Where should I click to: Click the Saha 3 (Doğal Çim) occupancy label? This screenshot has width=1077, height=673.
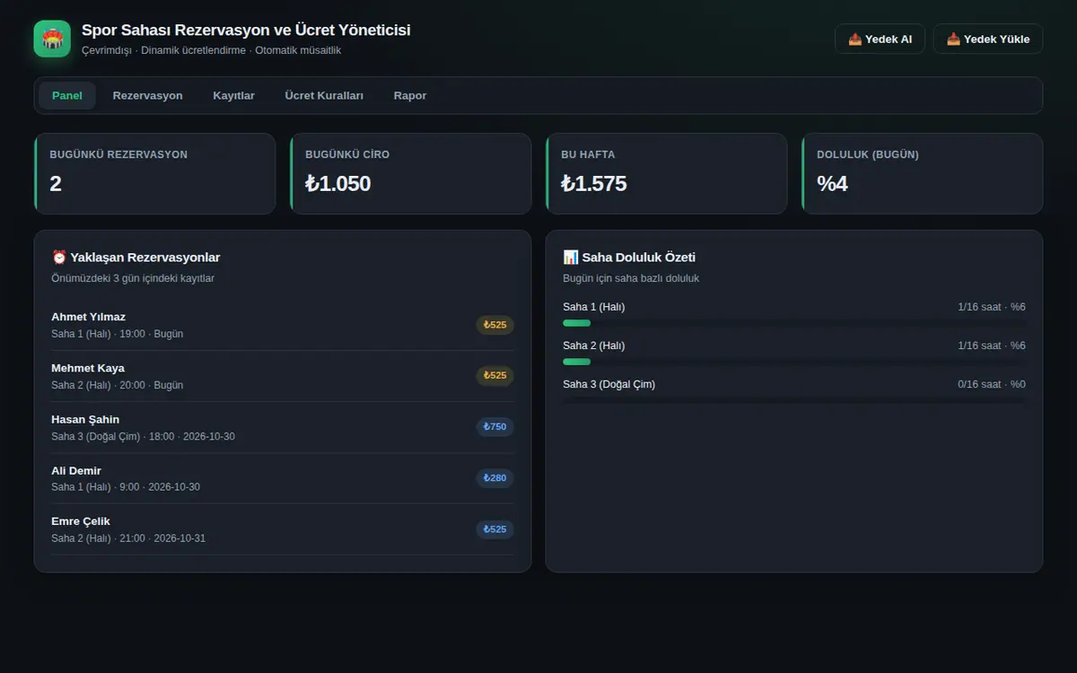(609, 384)
